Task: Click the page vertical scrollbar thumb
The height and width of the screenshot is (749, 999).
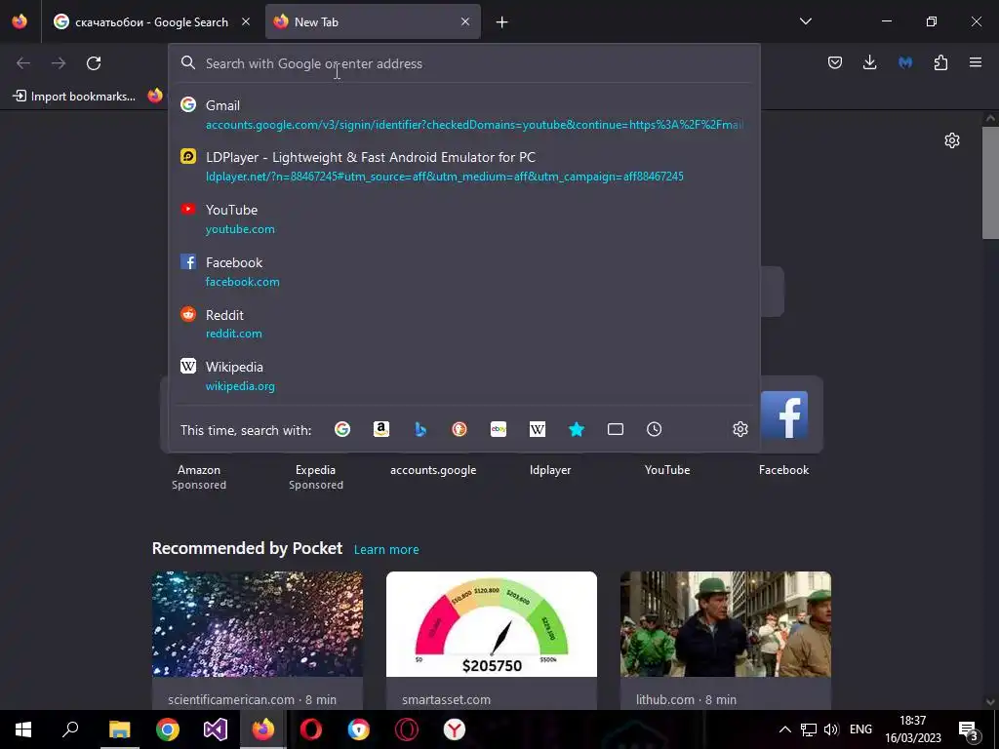Action: coord(990,182)
